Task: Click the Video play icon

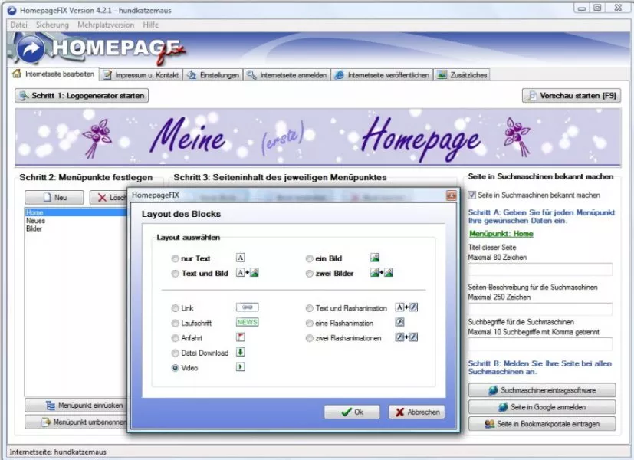Action: (240, 368)
